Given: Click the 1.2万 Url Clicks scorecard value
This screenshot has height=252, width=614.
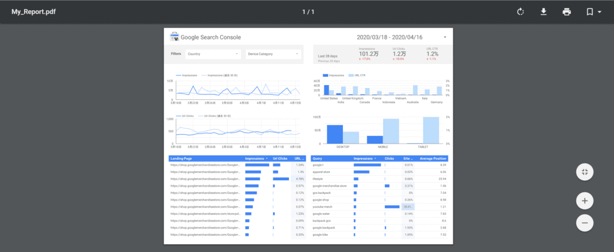Looking at the screenshot, I should coord(399,54).
